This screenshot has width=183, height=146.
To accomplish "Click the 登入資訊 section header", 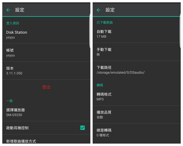I will pos(13,23).
